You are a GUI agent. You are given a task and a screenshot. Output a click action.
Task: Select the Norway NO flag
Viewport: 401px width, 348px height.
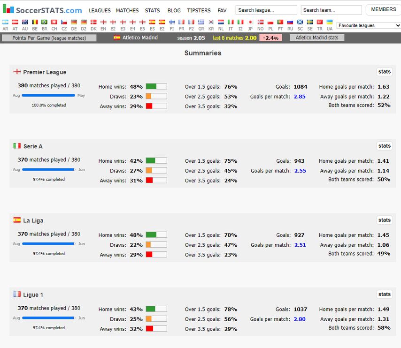pyautogui.click(x=260, y=22)
